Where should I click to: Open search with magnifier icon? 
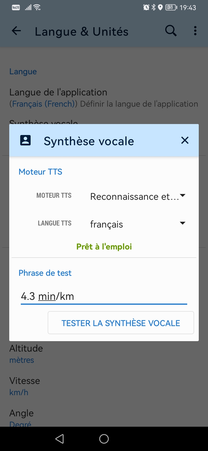click(171, 31)
